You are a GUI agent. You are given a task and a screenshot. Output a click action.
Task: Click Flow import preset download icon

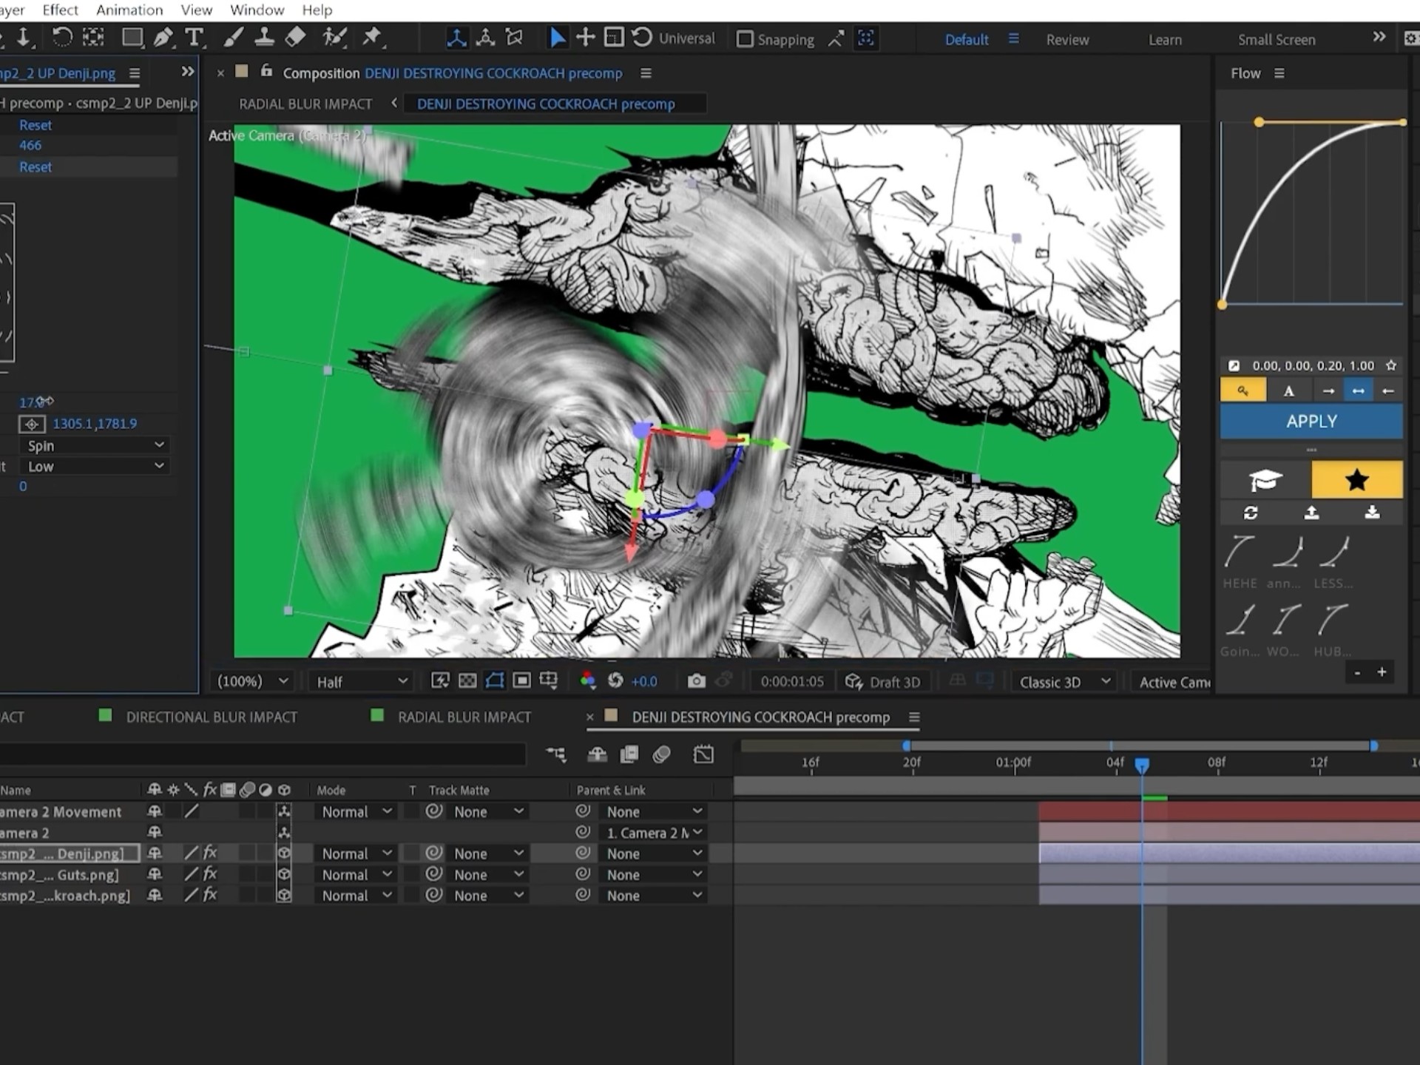pyautogui.click(x=1372, y=513)
